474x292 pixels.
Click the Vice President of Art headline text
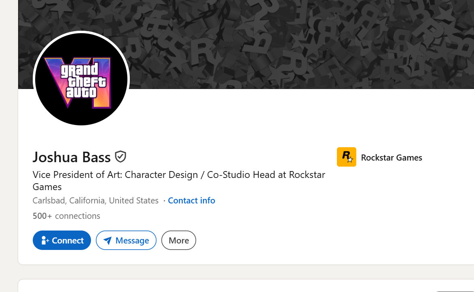(179, 180)
